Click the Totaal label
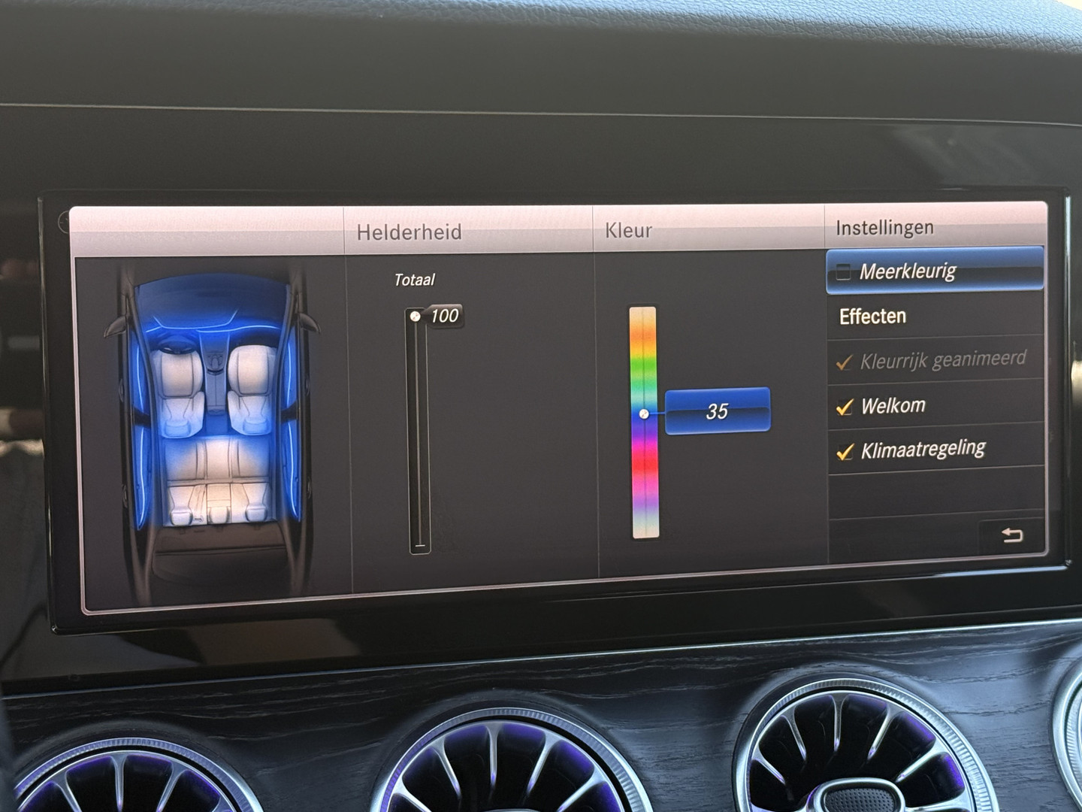 [x=415, y=280]
